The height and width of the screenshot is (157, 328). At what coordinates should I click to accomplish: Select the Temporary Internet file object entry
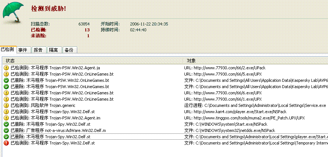coord(256,143)
